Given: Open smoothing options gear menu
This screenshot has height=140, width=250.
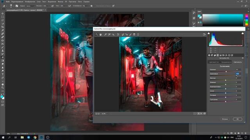Looking at the screenshot, I should click(x=91, y=6).
